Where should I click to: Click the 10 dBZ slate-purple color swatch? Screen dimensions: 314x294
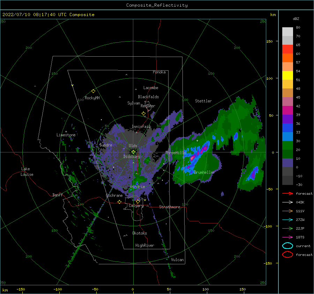[287, 163]
